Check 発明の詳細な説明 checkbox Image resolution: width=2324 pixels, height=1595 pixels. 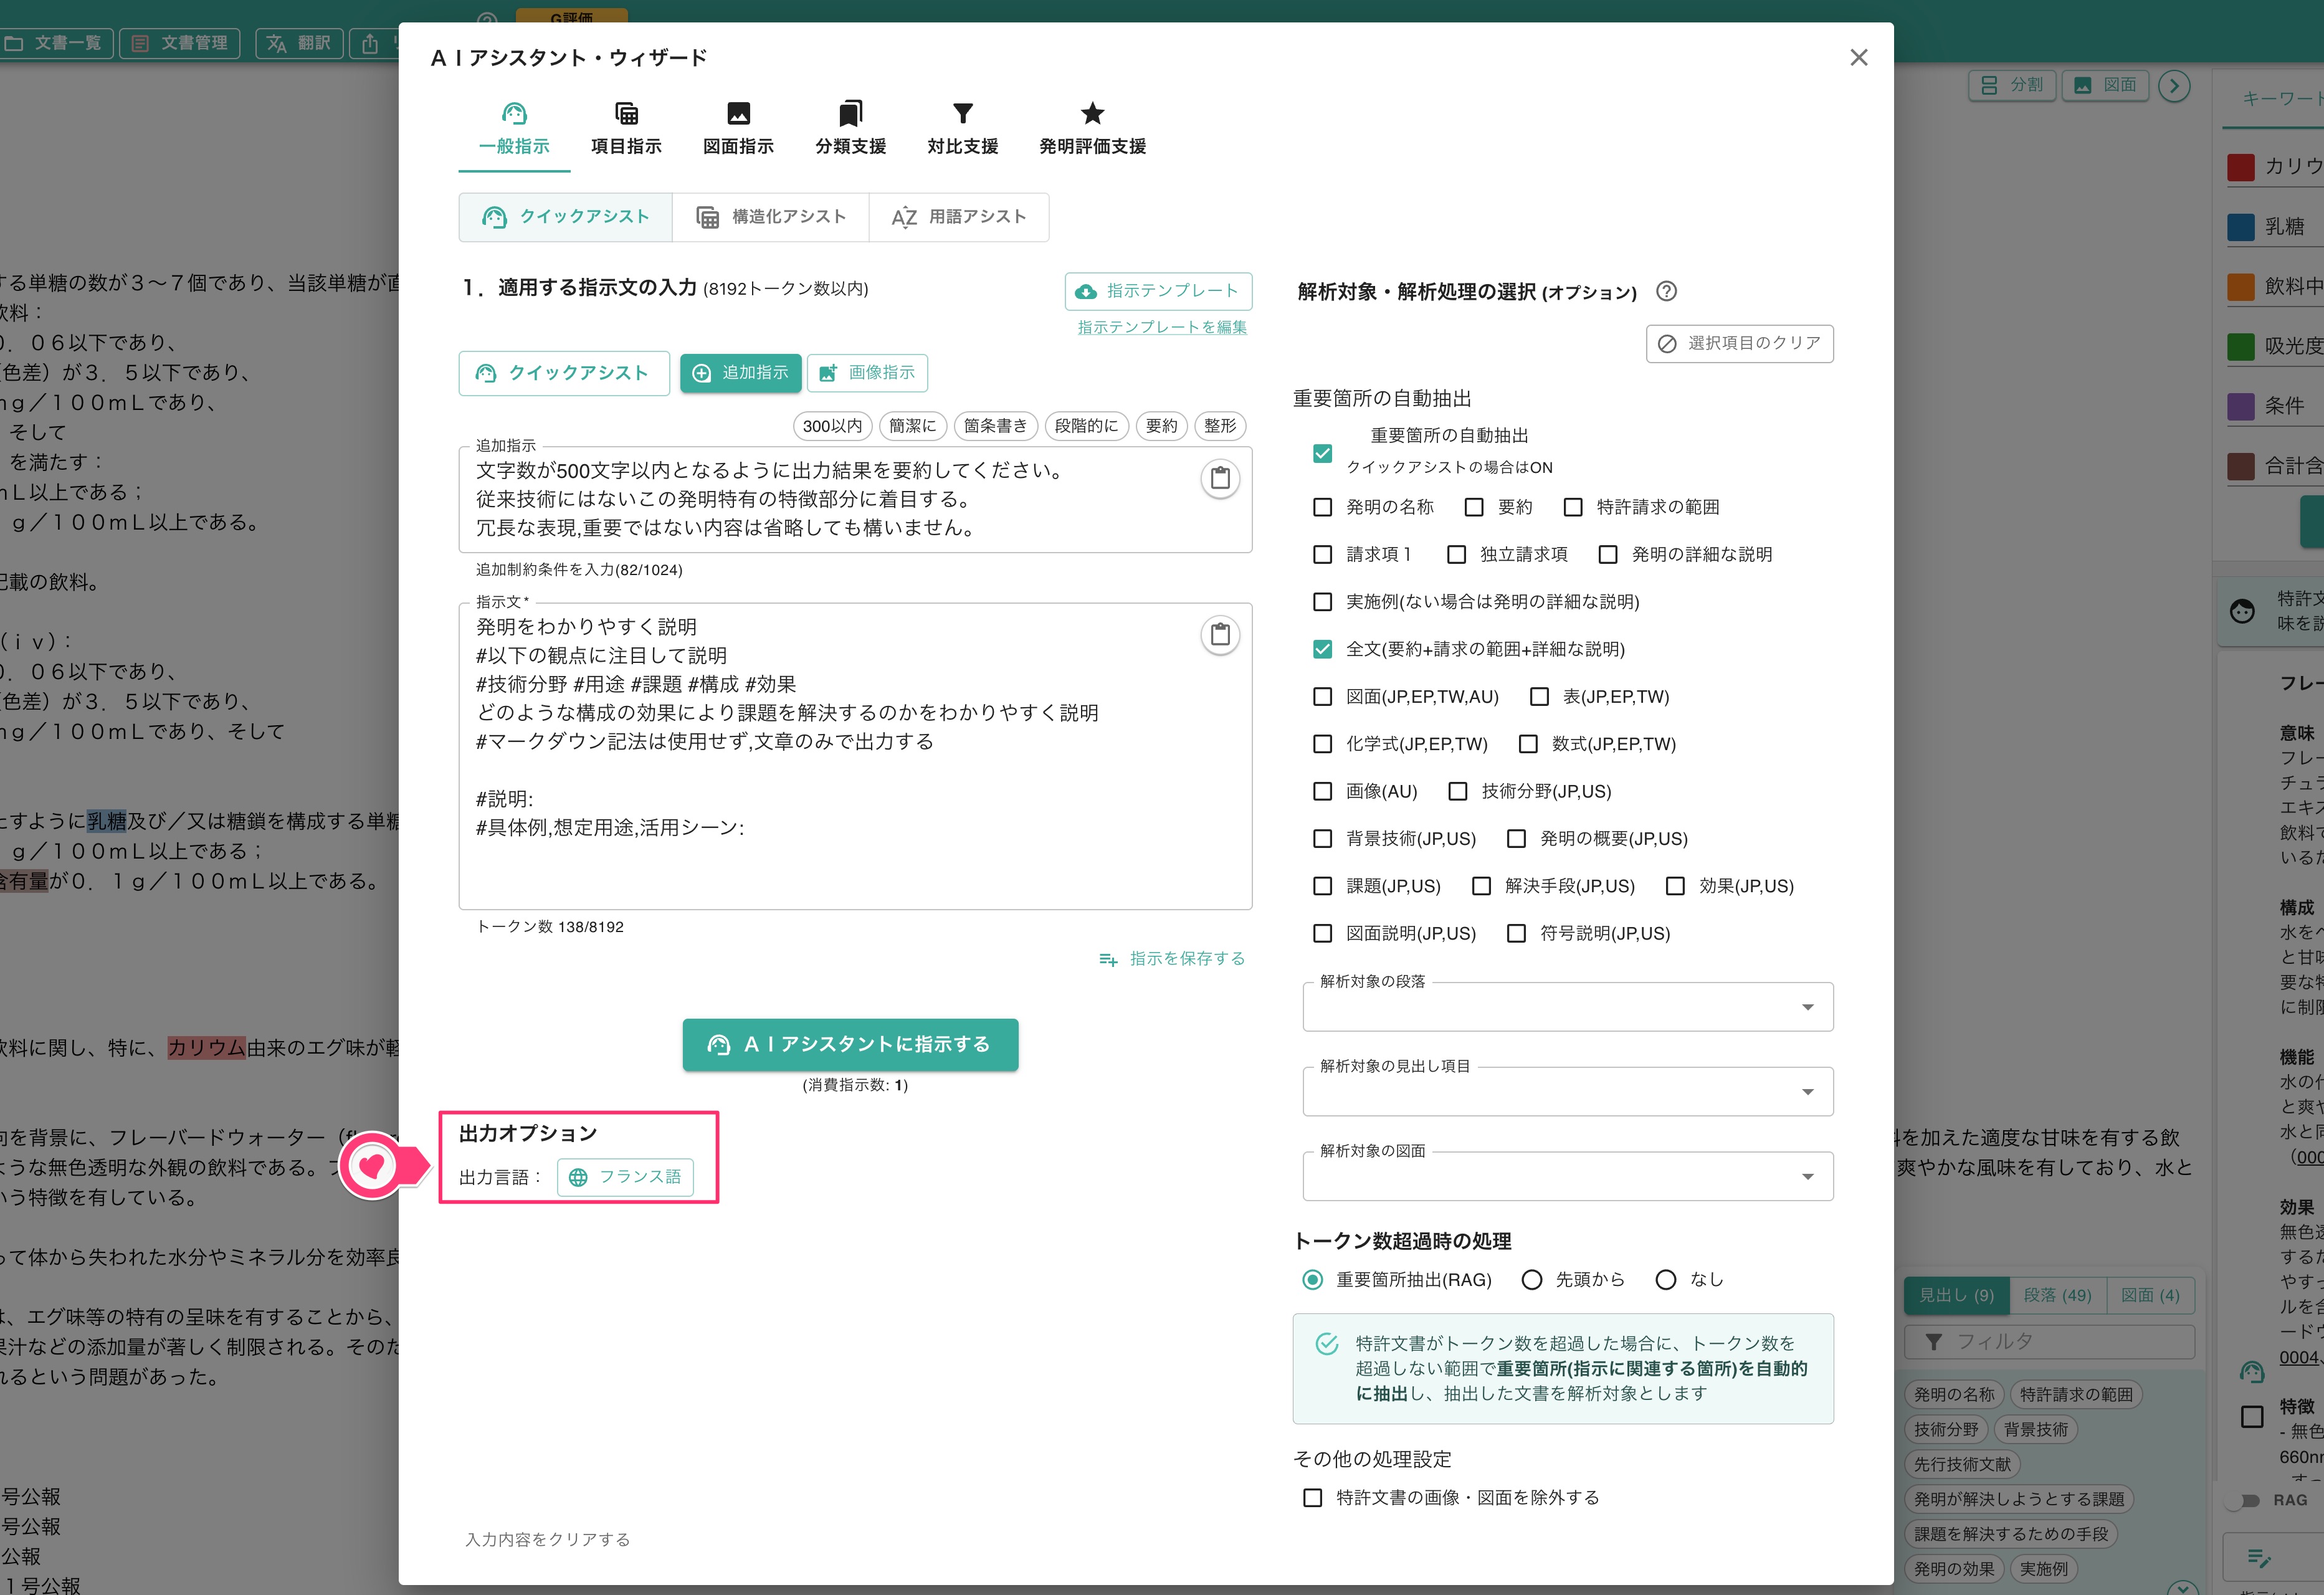[x=1608, y=555]
